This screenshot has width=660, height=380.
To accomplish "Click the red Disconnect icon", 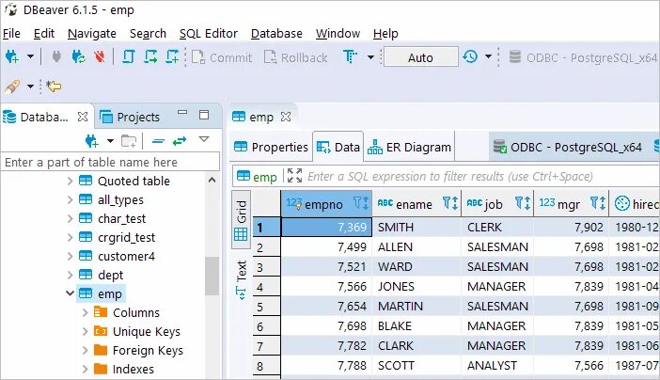I will tap(100, 56).
